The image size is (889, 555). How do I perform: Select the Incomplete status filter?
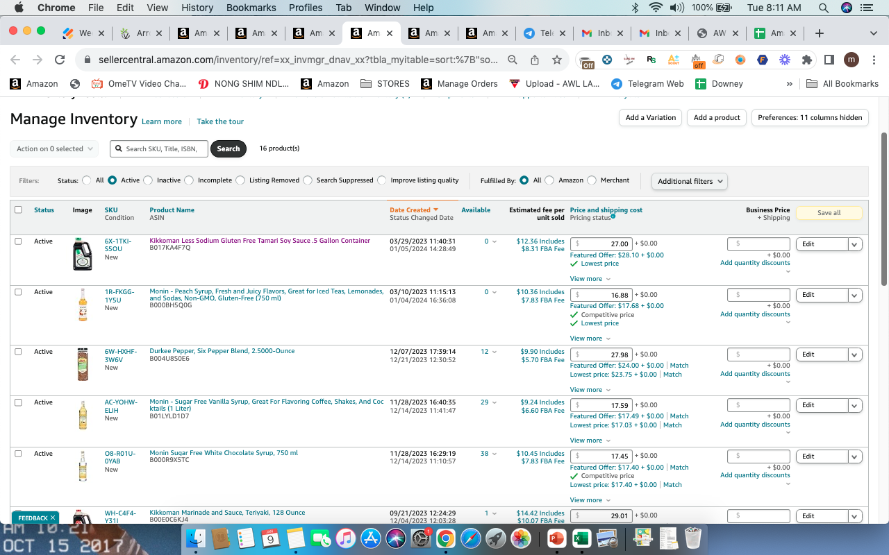point(189,180)
